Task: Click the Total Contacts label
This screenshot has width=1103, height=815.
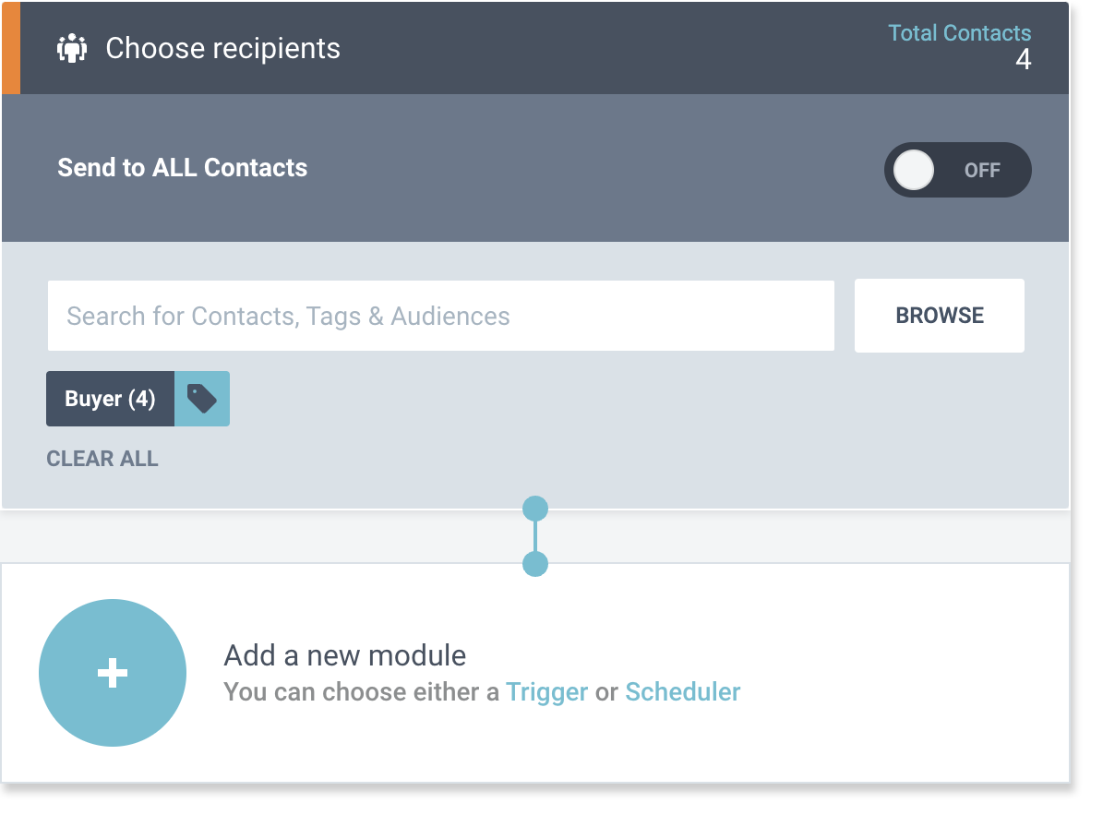Action: pyautogui.click(x=960, y=33)
